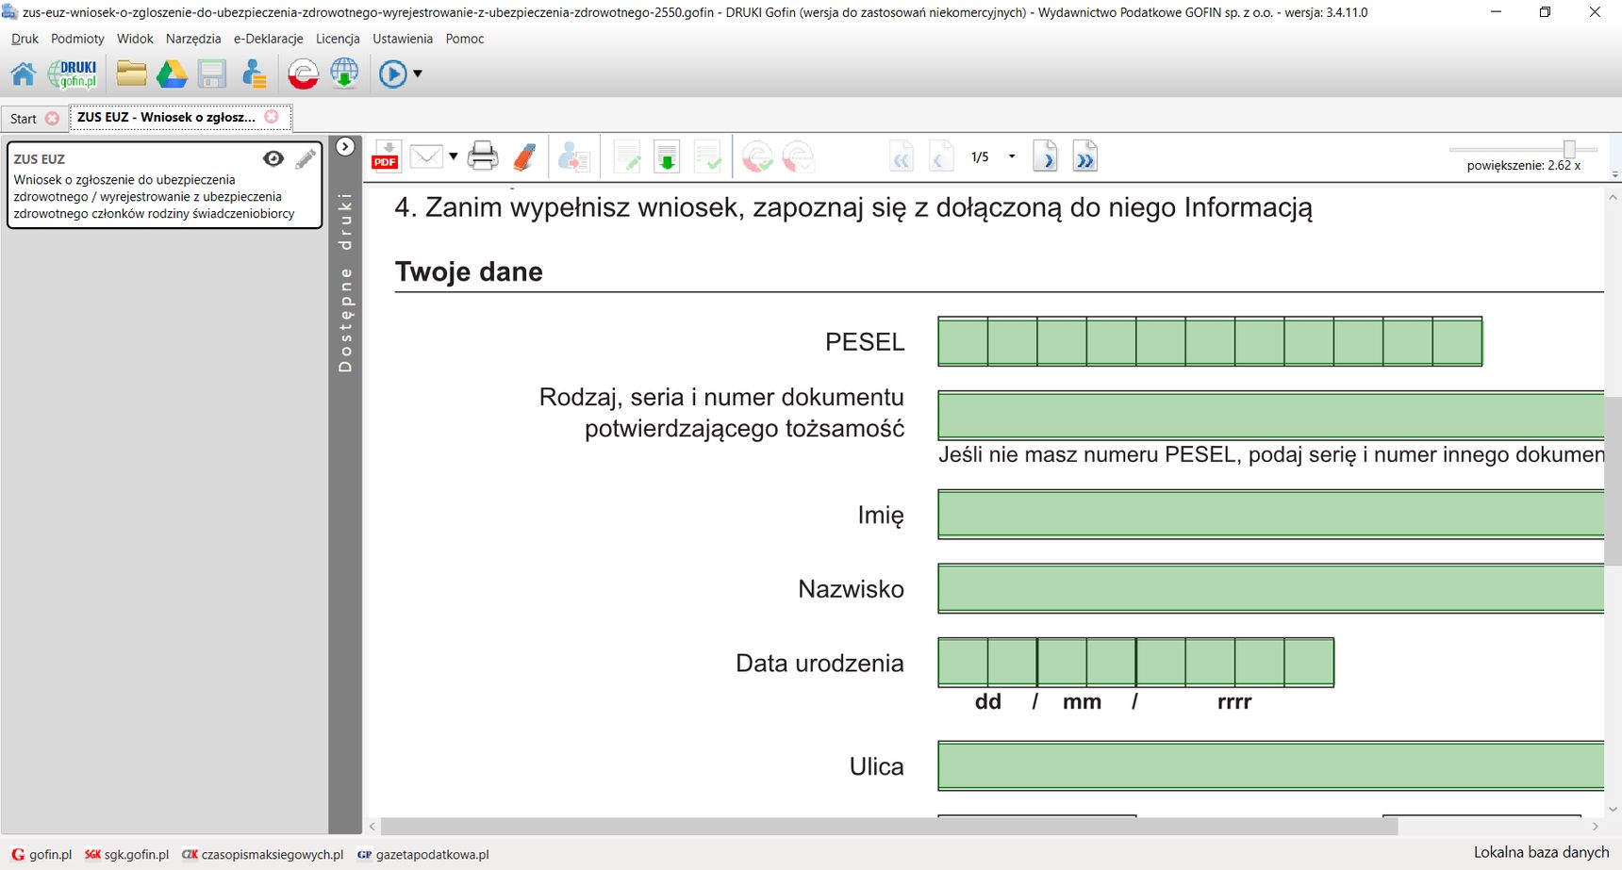Image resolution: width=1622 pixels, height=870 pixels.
Task: Open the e-Deklaracje menu
Action: click(x=268, y=39)
